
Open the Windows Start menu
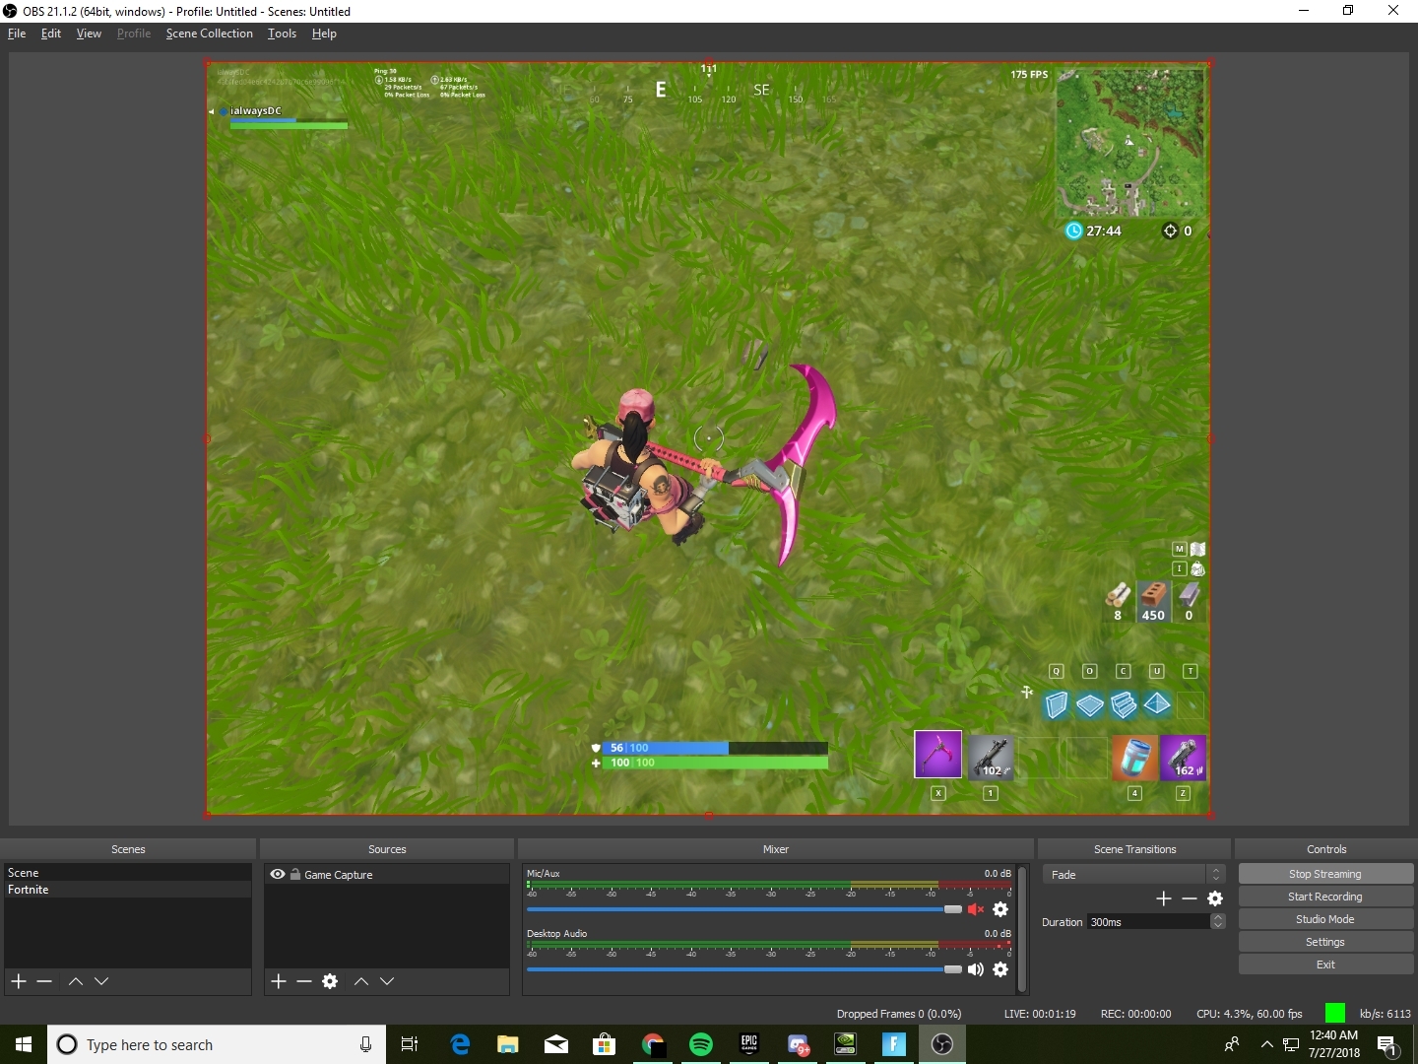pos(24,1044)
